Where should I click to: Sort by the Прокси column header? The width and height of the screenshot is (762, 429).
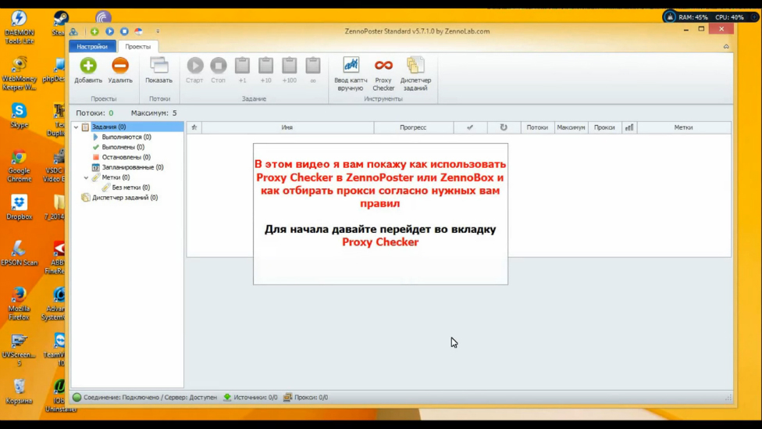pos(604,127)
